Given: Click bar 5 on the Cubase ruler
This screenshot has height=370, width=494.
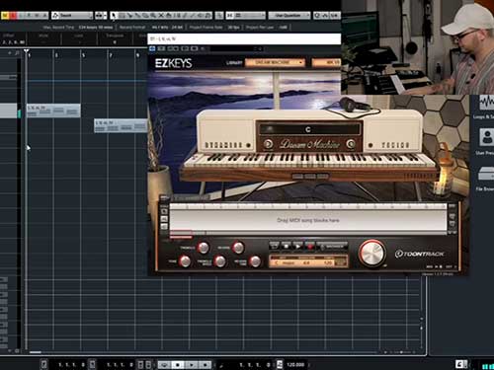Looking at the screenshot, I should click(x=83, y=55).
